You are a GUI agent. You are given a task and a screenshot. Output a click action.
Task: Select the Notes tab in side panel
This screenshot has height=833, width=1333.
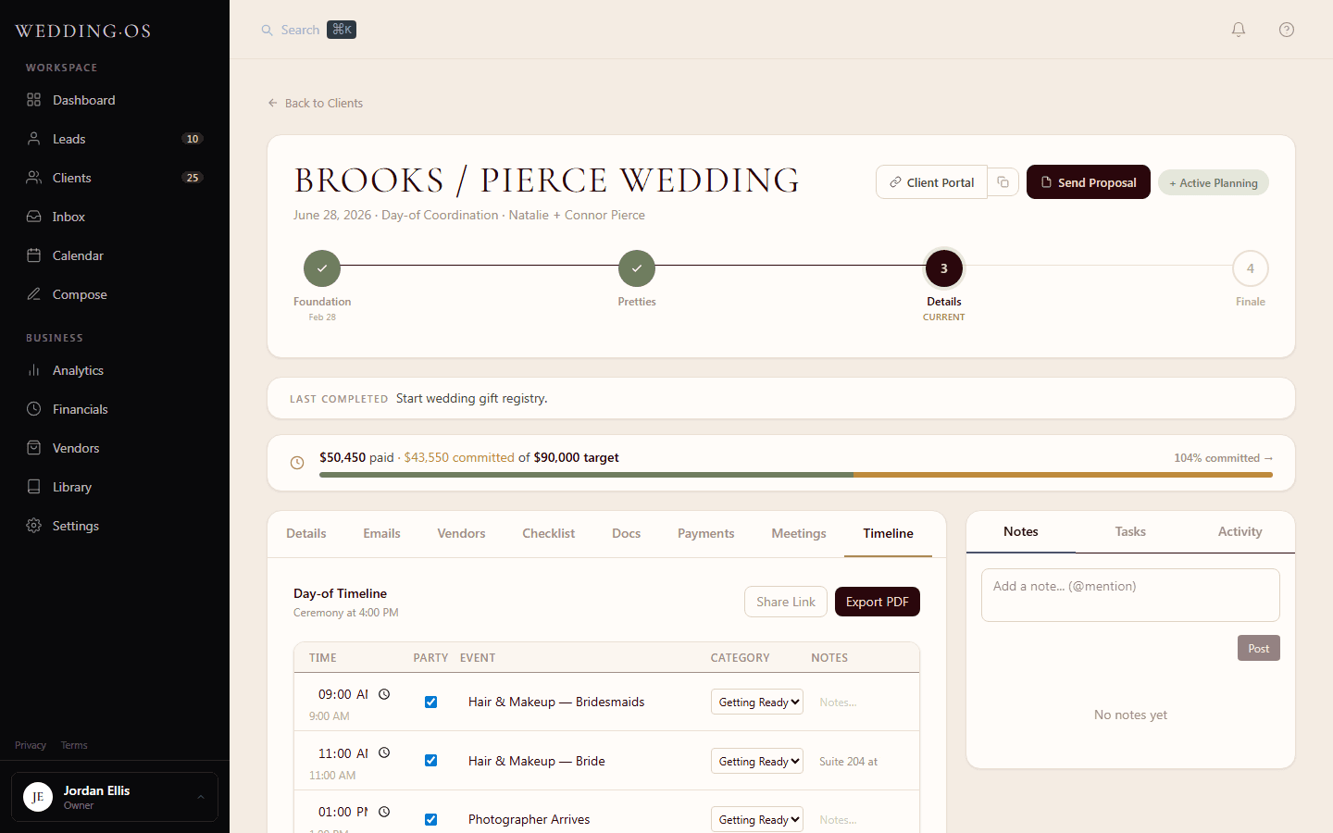click(x=1021, y=531)
